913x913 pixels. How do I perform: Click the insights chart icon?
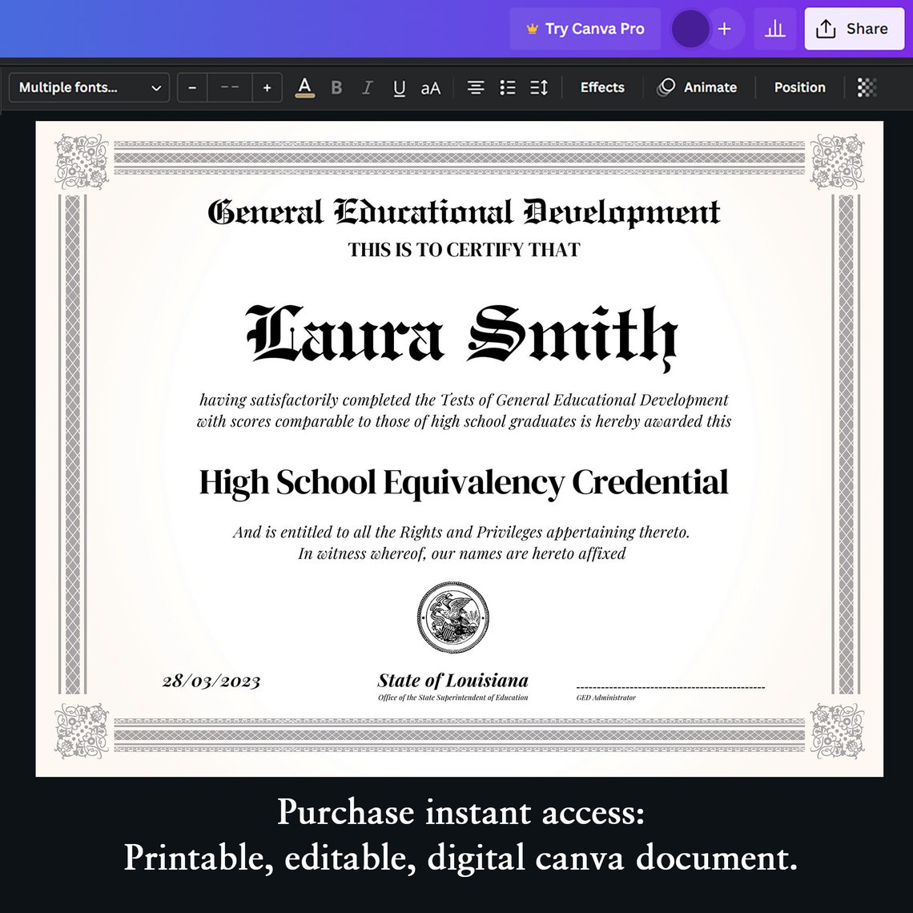pyautogui.click(x=774, y=28)
